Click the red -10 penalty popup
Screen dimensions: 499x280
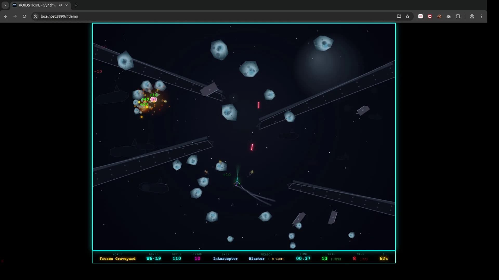[98, 71]
